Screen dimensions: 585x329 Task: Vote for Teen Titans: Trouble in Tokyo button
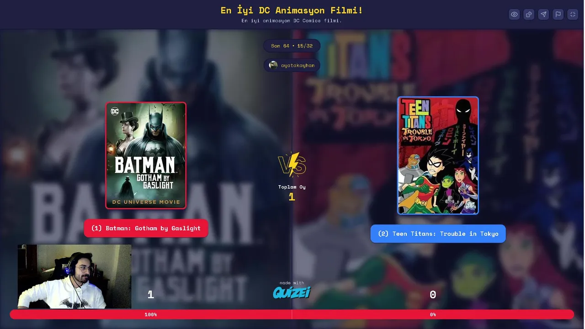[438, 233]
